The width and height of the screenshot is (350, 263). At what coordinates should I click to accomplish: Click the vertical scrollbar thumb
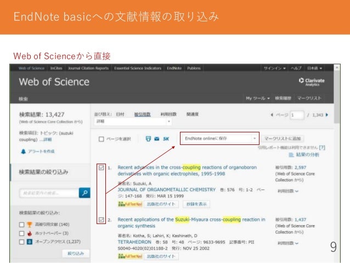coord(337,97)
